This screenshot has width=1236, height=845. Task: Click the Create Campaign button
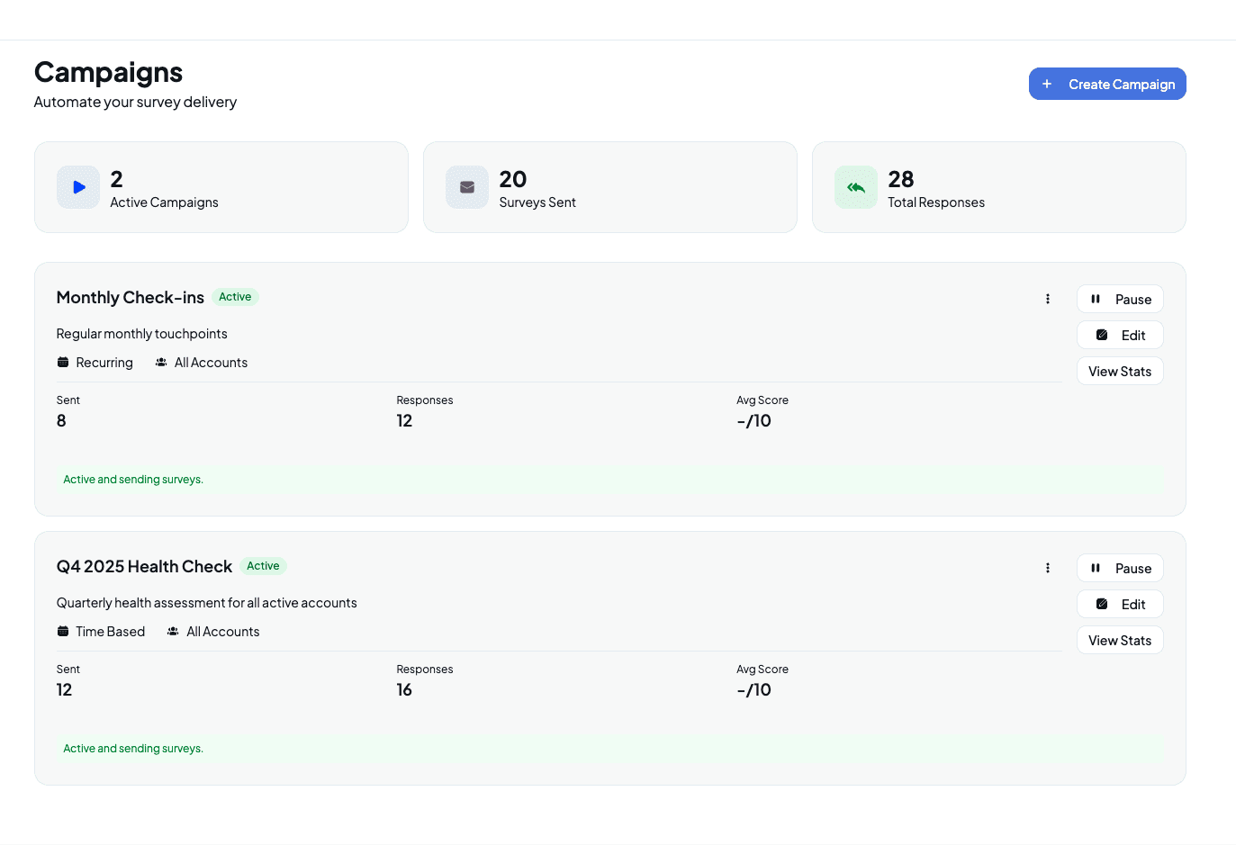[x=1107, y=84]
